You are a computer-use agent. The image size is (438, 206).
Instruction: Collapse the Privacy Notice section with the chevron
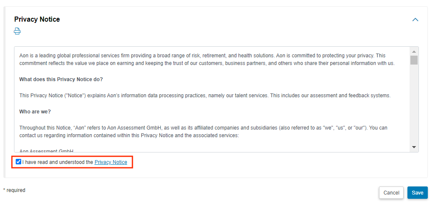click(x=415, y=20)
